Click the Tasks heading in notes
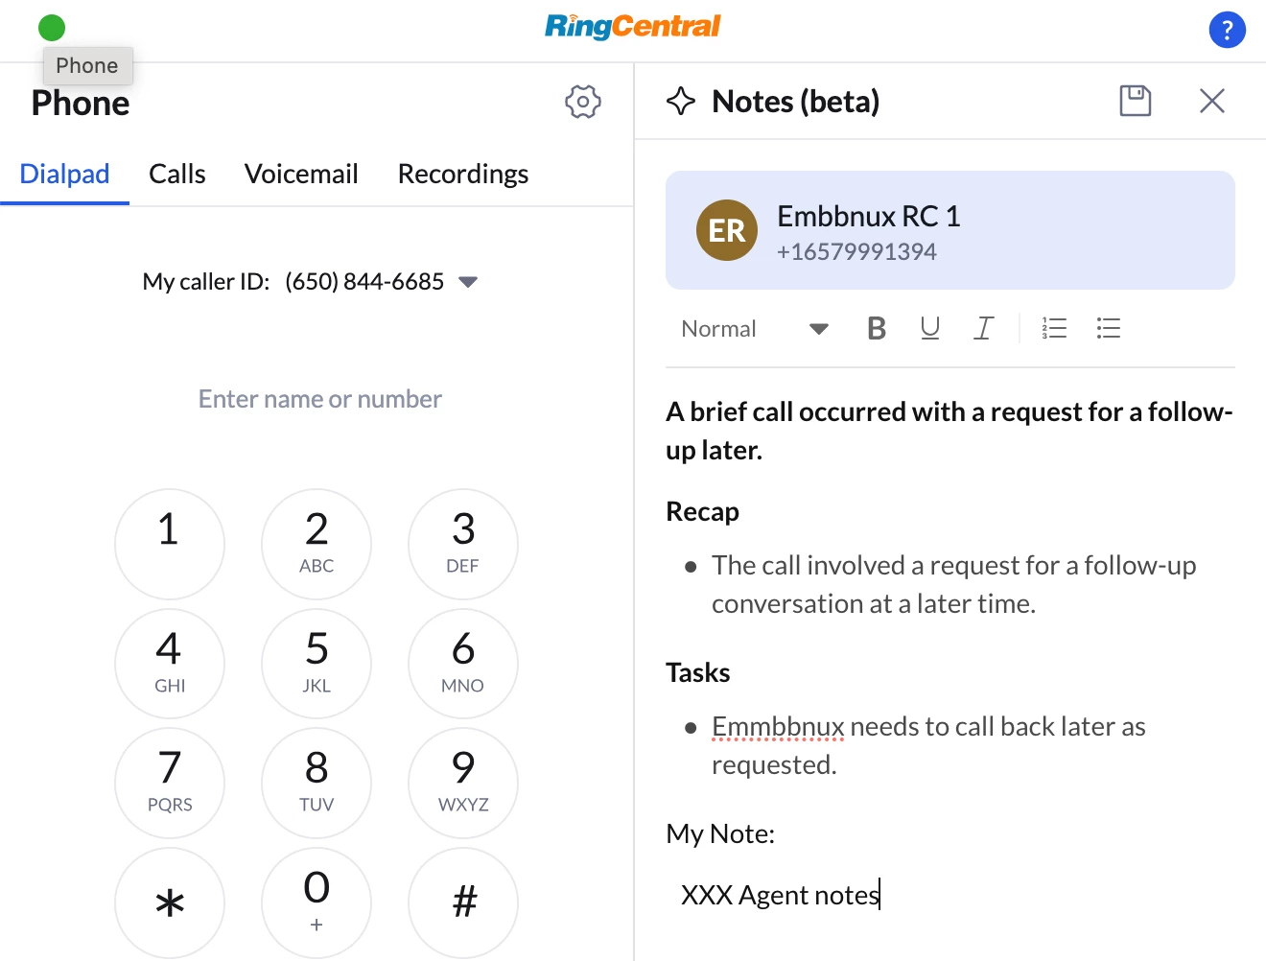This screenshot has width=1266, height=961. (698, 672)
